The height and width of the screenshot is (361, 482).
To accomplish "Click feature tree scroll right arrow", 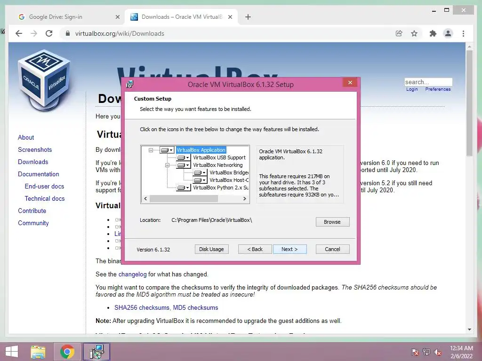I will click(245, 199).
